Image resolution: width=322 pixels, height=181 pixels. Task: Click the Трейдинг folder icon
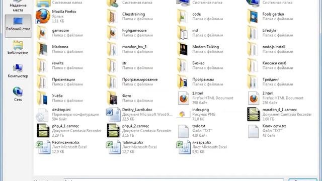253,81
